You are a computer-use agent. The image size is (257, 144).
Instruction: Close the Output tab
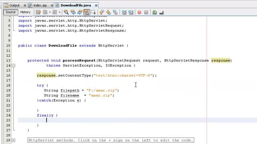pyautogui.click(x=25, y=6)
